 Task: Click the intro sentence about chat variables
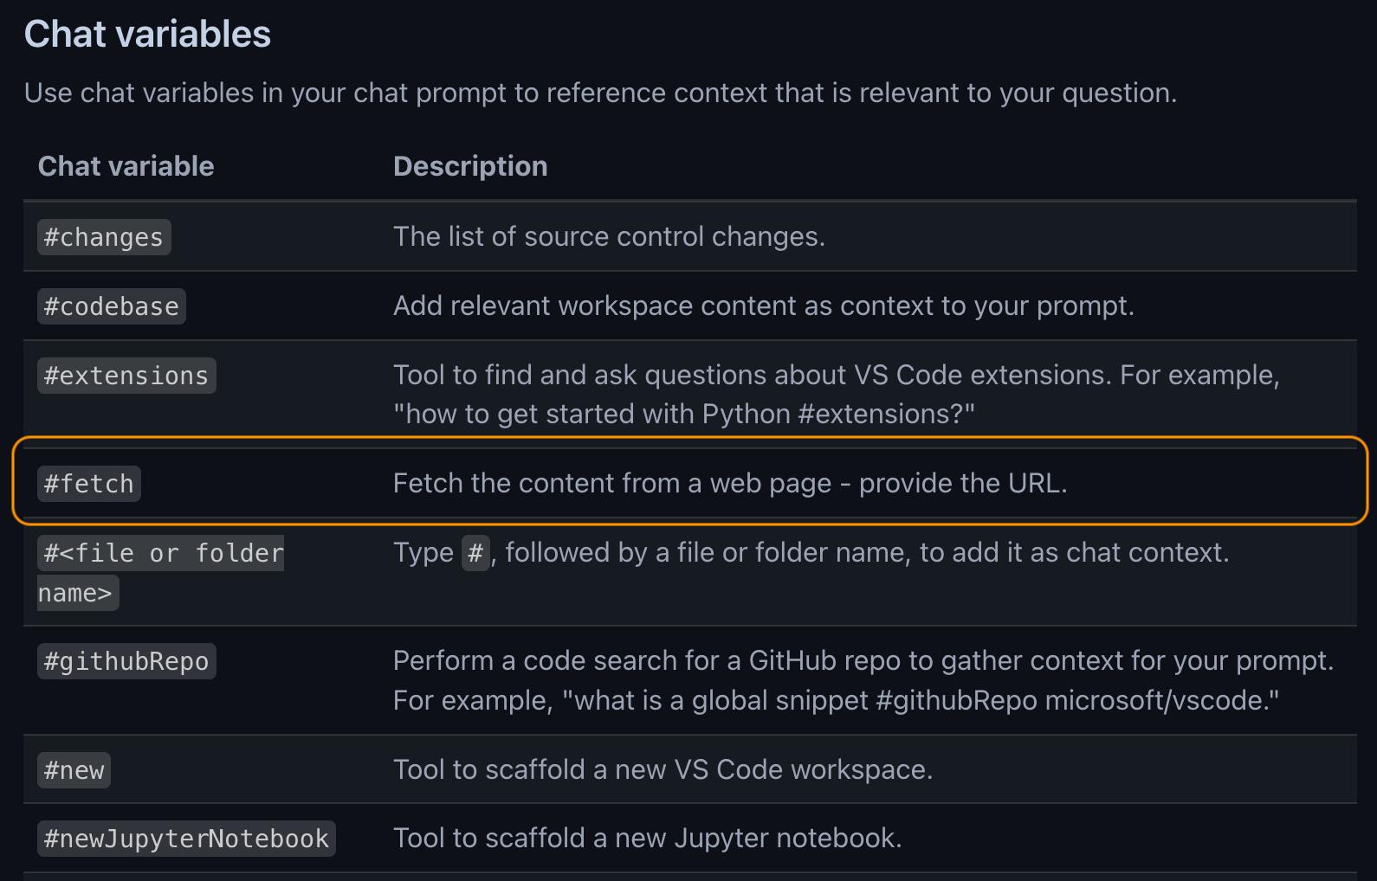point(600,93)
